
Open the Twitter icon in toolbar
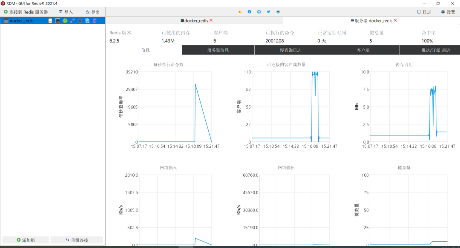coord(268,12)
